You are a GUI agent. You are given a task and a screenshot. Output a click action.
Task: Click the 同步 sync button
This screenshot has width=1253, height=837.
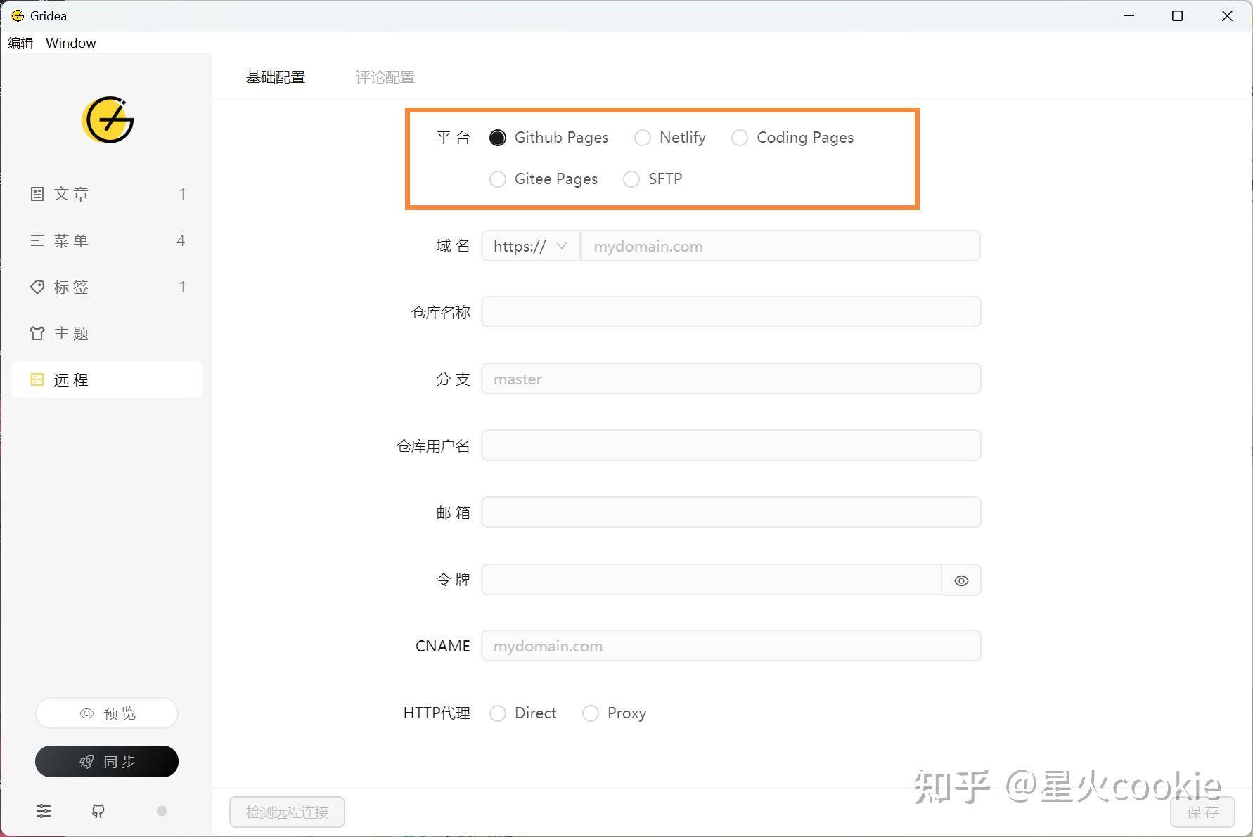(107, 762)
